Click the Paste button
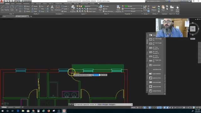Image resolution: width=201 pixels, height=113 pixels. pyautogui.click(x=163, y=8)
